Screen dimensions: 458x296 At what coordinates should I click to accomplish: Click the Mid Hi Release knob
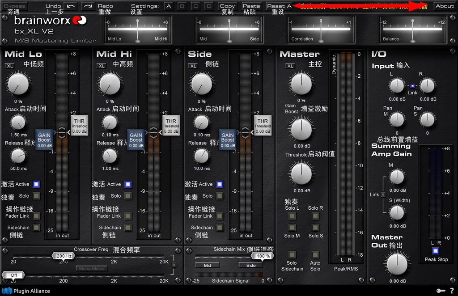point(110,156)
